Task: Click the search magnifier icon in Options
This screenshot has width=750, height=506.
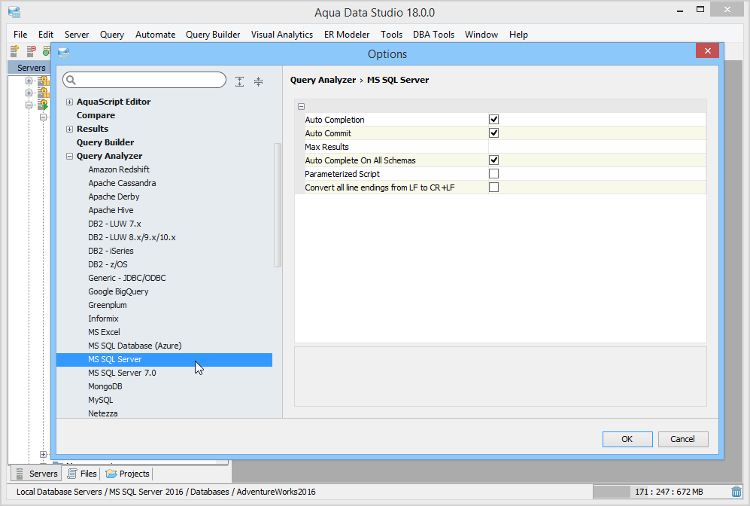Action: click(71, 80)
